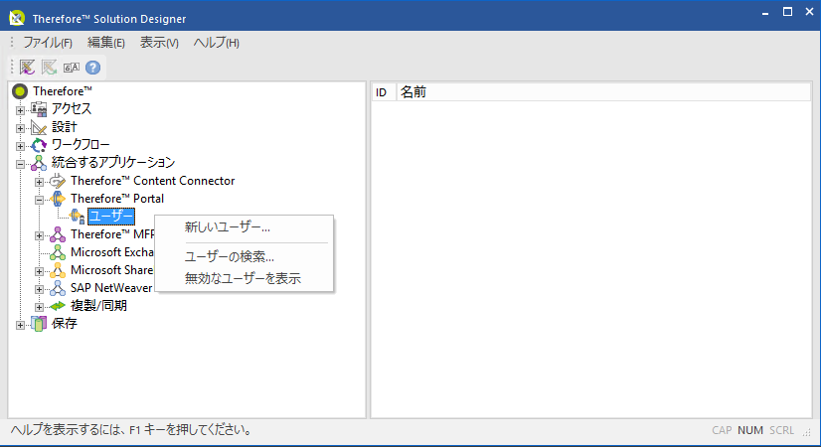
Task: Click the ユーザー node icon
Action: click(x=77, y=217)
